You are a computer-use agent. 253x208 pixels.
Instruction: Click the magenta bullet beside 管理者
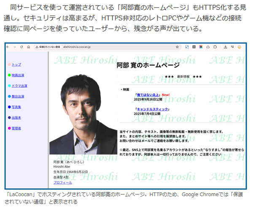tap(9, 129)
